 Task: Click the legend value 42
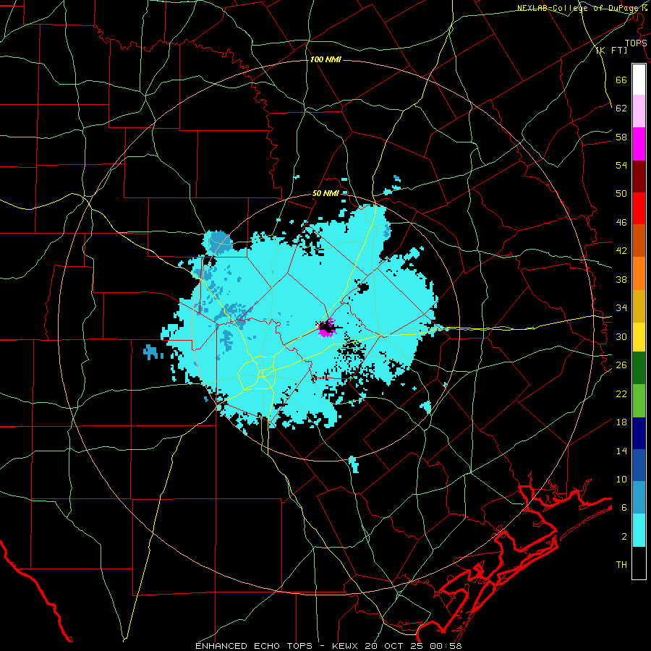click(621, 250)
